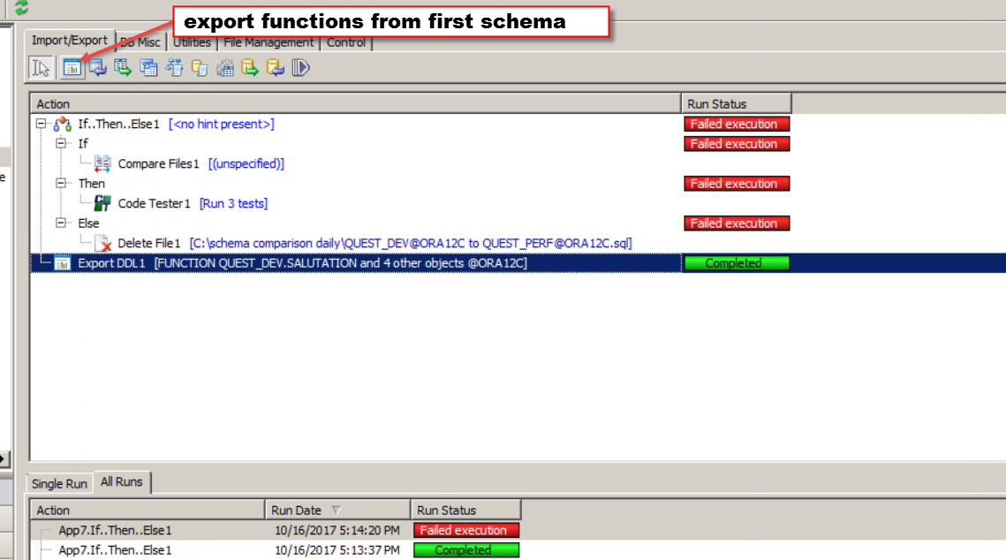Select the If..Then..Else1 tree row
The width and height of the screenshot is (1006, 560).
pos(355,124)
